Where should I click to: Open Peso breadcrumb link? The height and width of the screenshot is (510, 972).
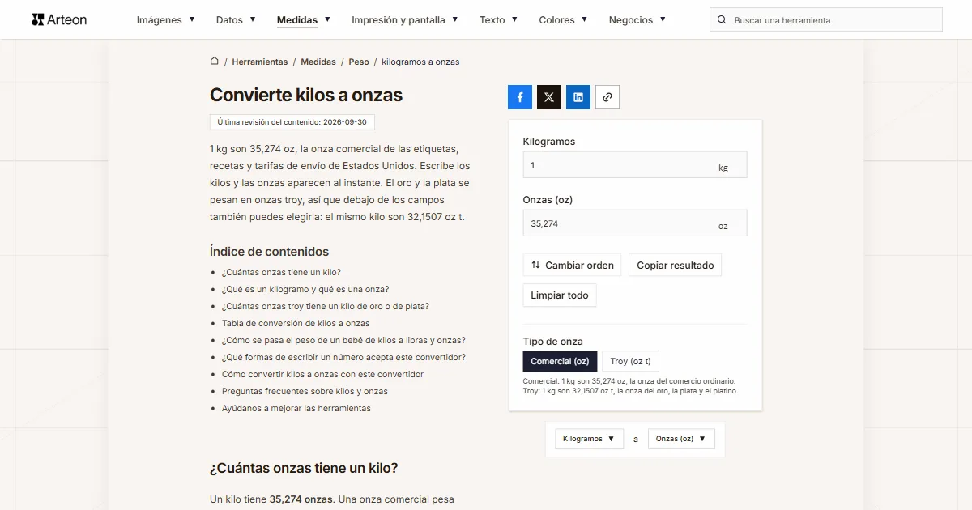click(359, 62)
